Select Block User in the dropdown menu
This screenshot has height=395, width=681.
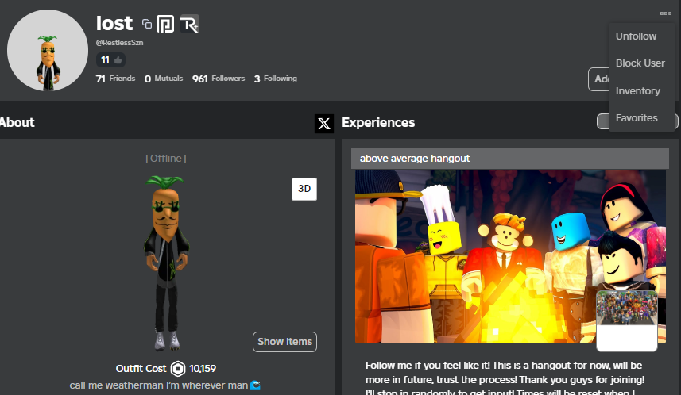pyautogui.click(x=640, y=63)
